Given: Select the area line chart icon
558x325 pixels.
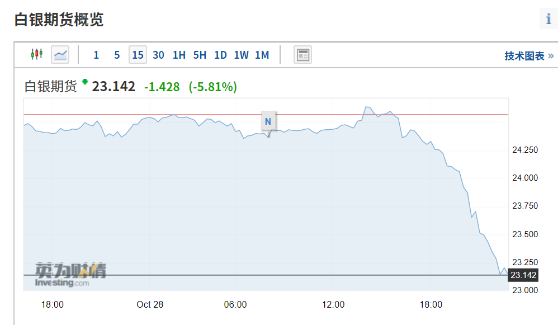Looking at the screenshot, I should pos(60,55).
